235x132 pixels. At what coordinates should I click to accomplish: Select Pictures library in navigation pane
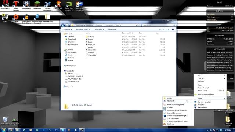click(71, 58)
